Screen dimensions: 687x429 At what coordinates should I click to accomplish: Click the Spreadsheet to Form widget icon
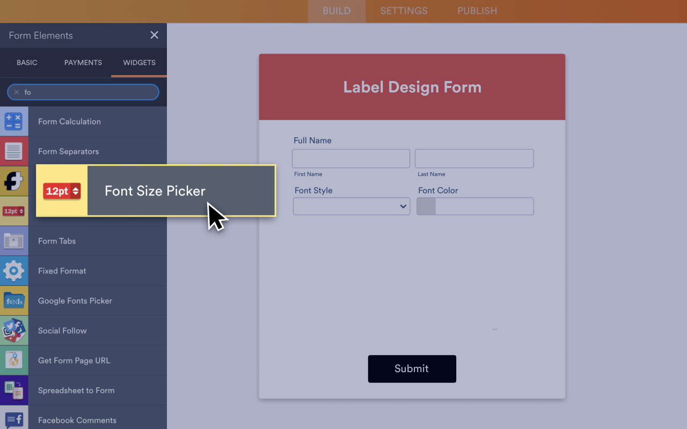tap(14, 390)
